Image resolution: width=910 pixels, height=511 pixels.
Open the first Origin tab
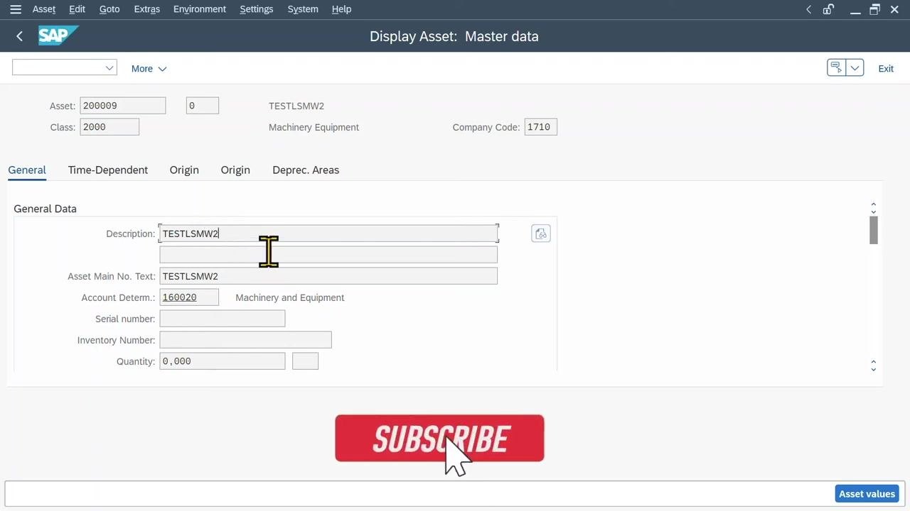click(184, 170)
